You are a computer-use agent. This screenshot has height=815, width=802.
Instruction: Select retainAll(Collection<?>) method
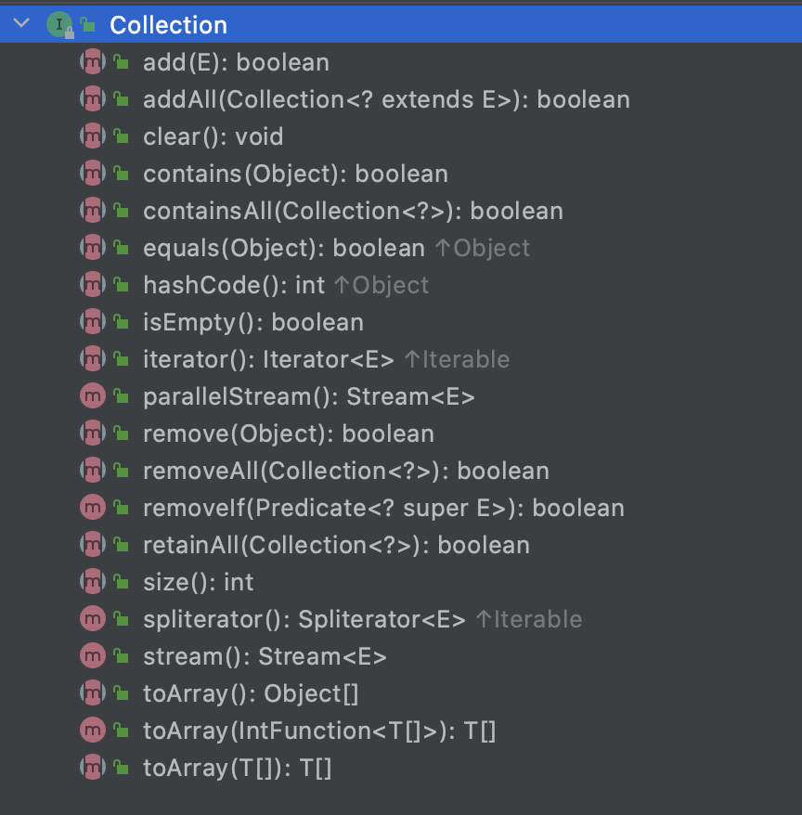coord(336,545)
